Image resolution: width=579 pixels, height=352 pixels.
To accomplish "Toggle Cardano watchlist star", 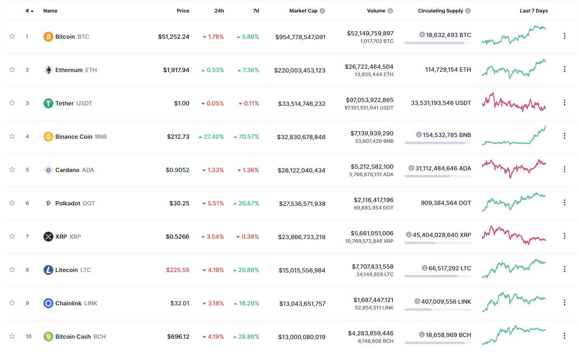I will pyautogui.click(x=12, y=170).
